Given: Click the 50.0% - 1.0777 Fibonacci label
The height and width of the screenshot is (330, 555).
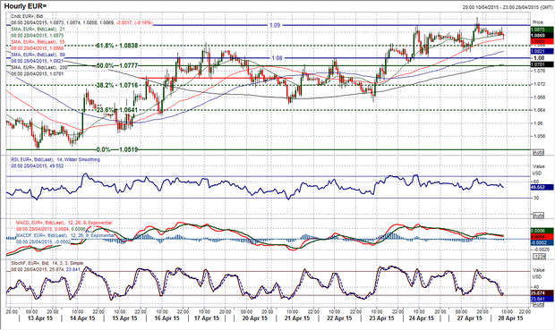Looking at the screenshot, I should 117,66.
